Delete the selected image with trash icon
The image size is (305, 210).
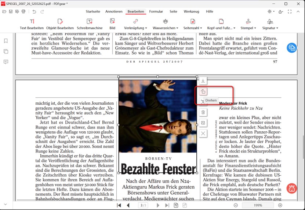(x=203, y=112)
